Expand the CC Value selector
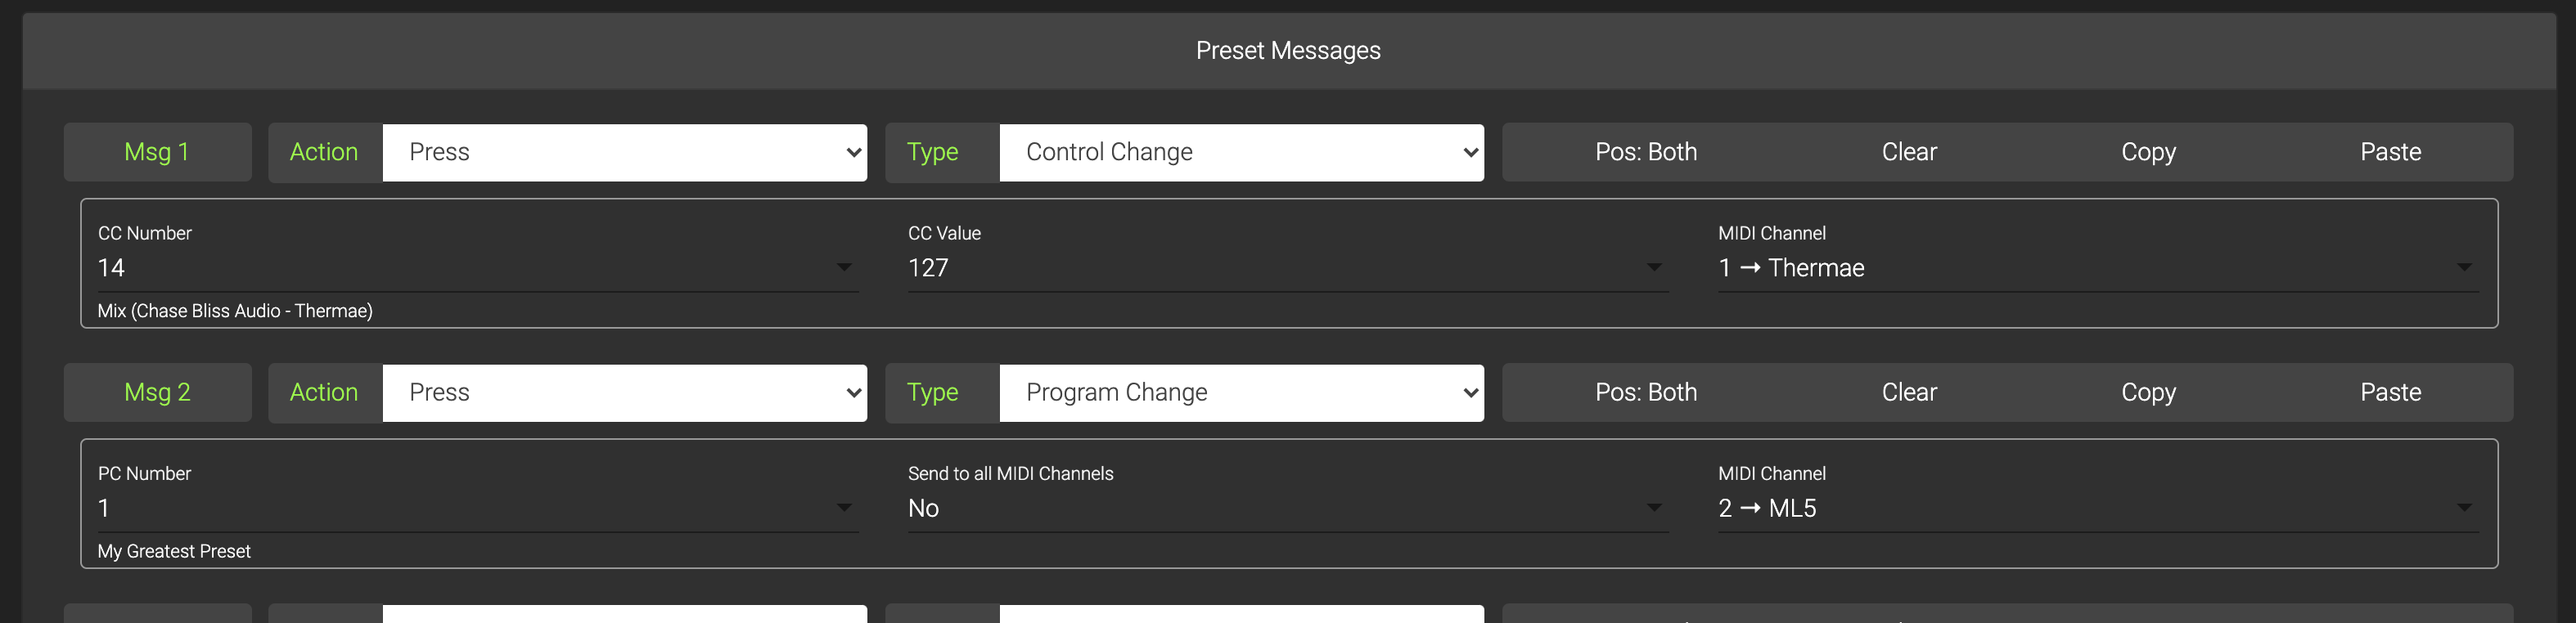 click(1287, 267)
